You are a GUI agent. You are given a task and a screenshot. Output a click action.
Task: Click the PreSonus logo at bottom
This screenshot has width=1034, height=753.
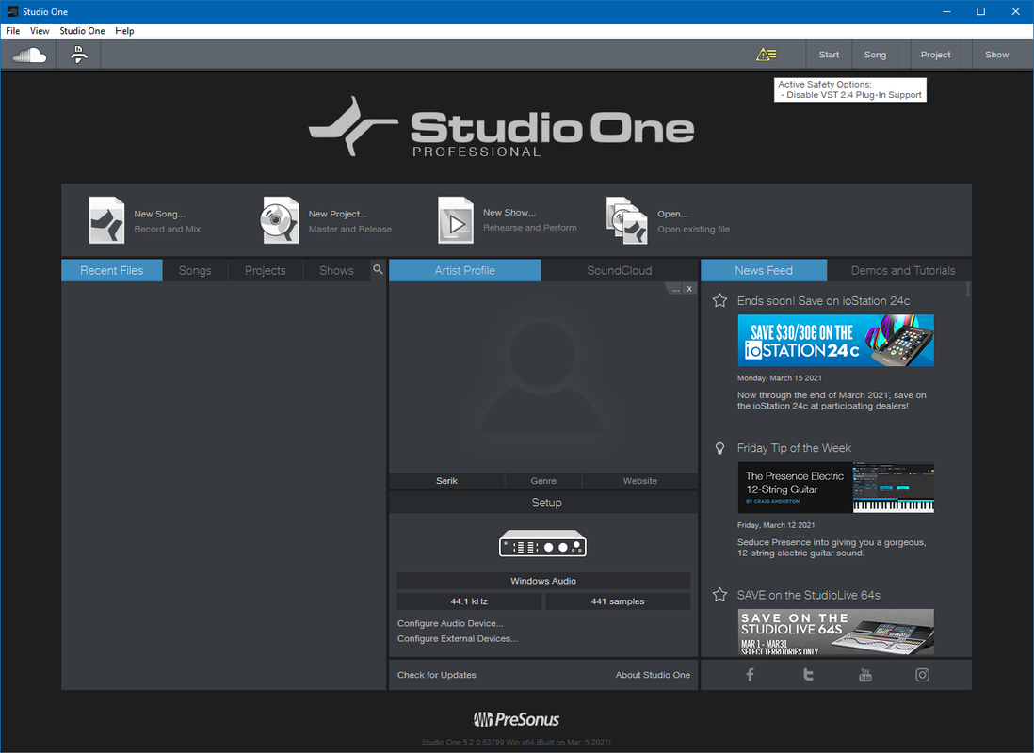point(516,719)
